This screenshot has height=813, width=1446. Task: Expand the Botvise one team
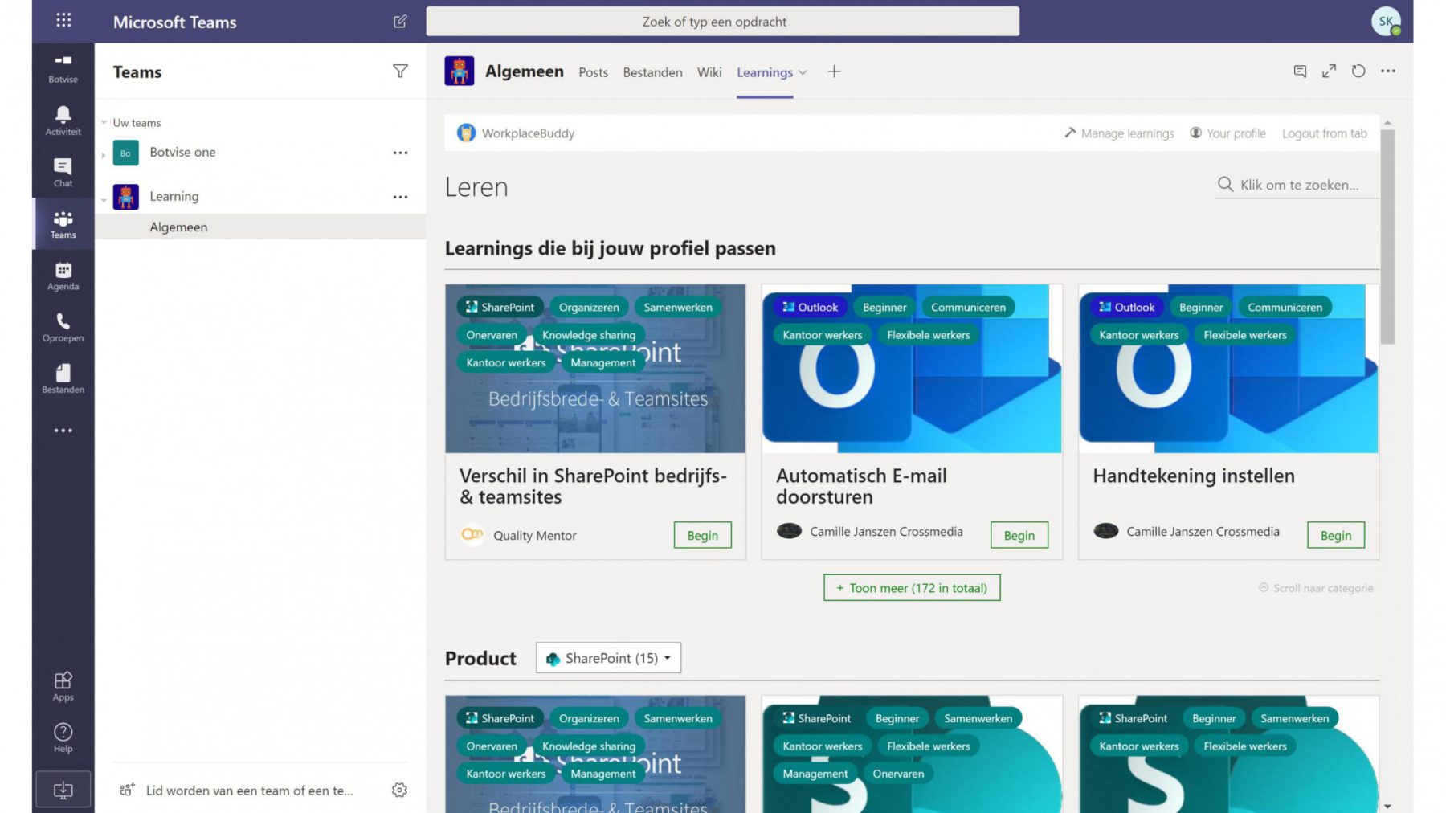coord(104,154)
